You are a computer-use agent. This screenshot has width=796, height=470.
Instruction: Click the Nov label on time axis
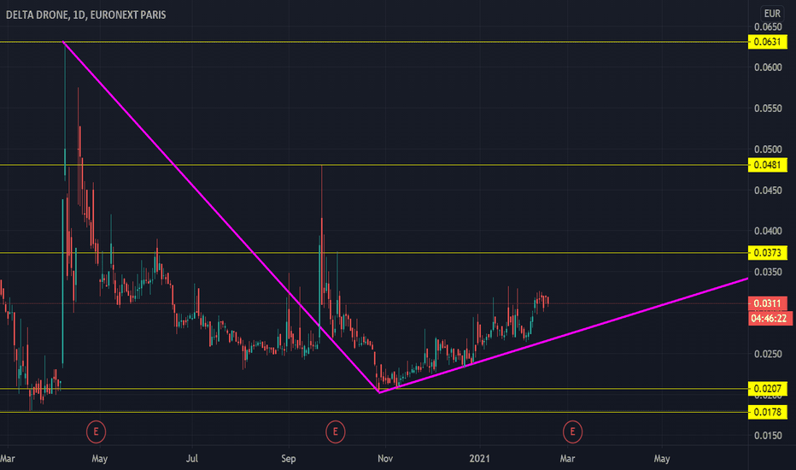pos(385,458)
